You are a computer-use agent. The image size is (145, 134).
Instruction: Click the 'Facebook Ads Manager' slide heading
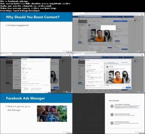(x=25, y=98)
